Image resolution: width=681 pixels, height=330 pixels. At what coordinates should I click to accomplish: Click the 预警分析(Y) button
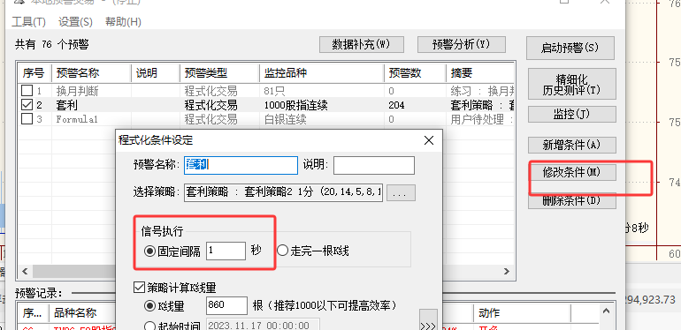click(x=462, y=44)
